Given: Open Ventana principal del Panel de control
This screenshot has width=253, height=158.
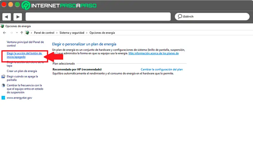Looking at the screenshot, I should pyautogui.click(x=25, y=44).
